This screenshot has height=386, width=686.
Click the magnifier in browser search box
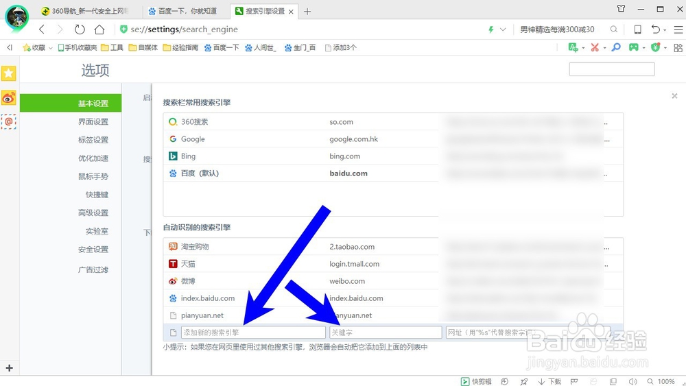614,29
